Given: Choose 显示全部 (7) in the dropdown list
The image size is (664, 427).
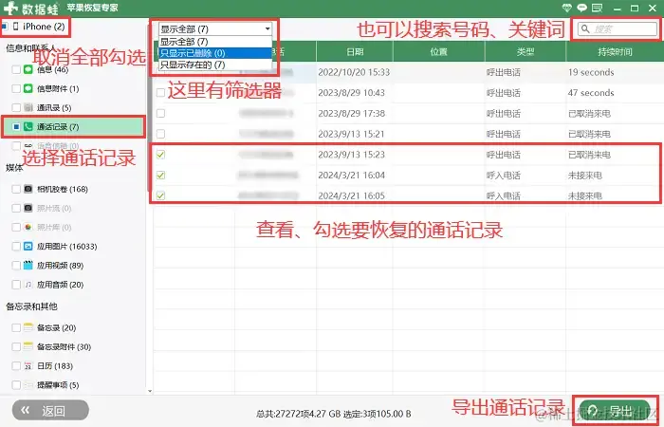Looking at the screenshot, I should (x=215, y=42).
